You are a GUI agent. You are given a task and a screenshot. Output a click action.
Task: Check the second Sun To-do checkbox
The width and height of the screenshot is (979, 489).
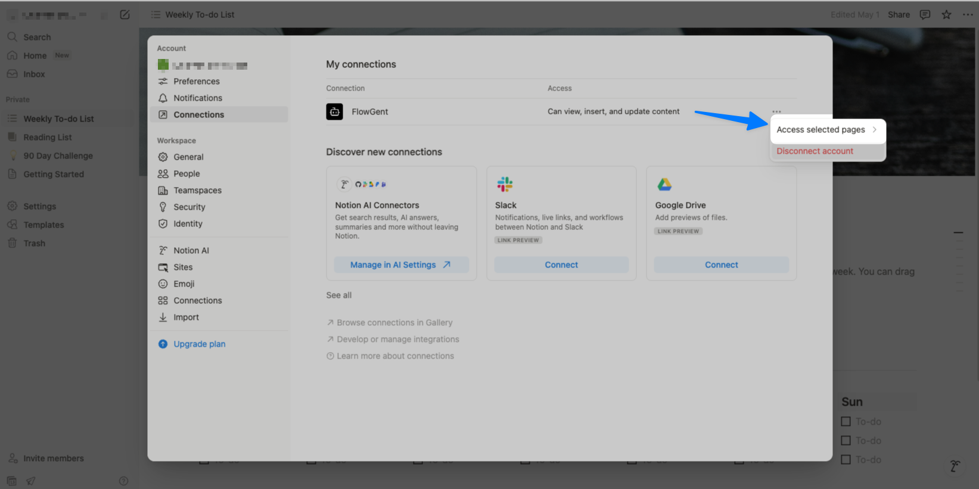click(846, 440)
